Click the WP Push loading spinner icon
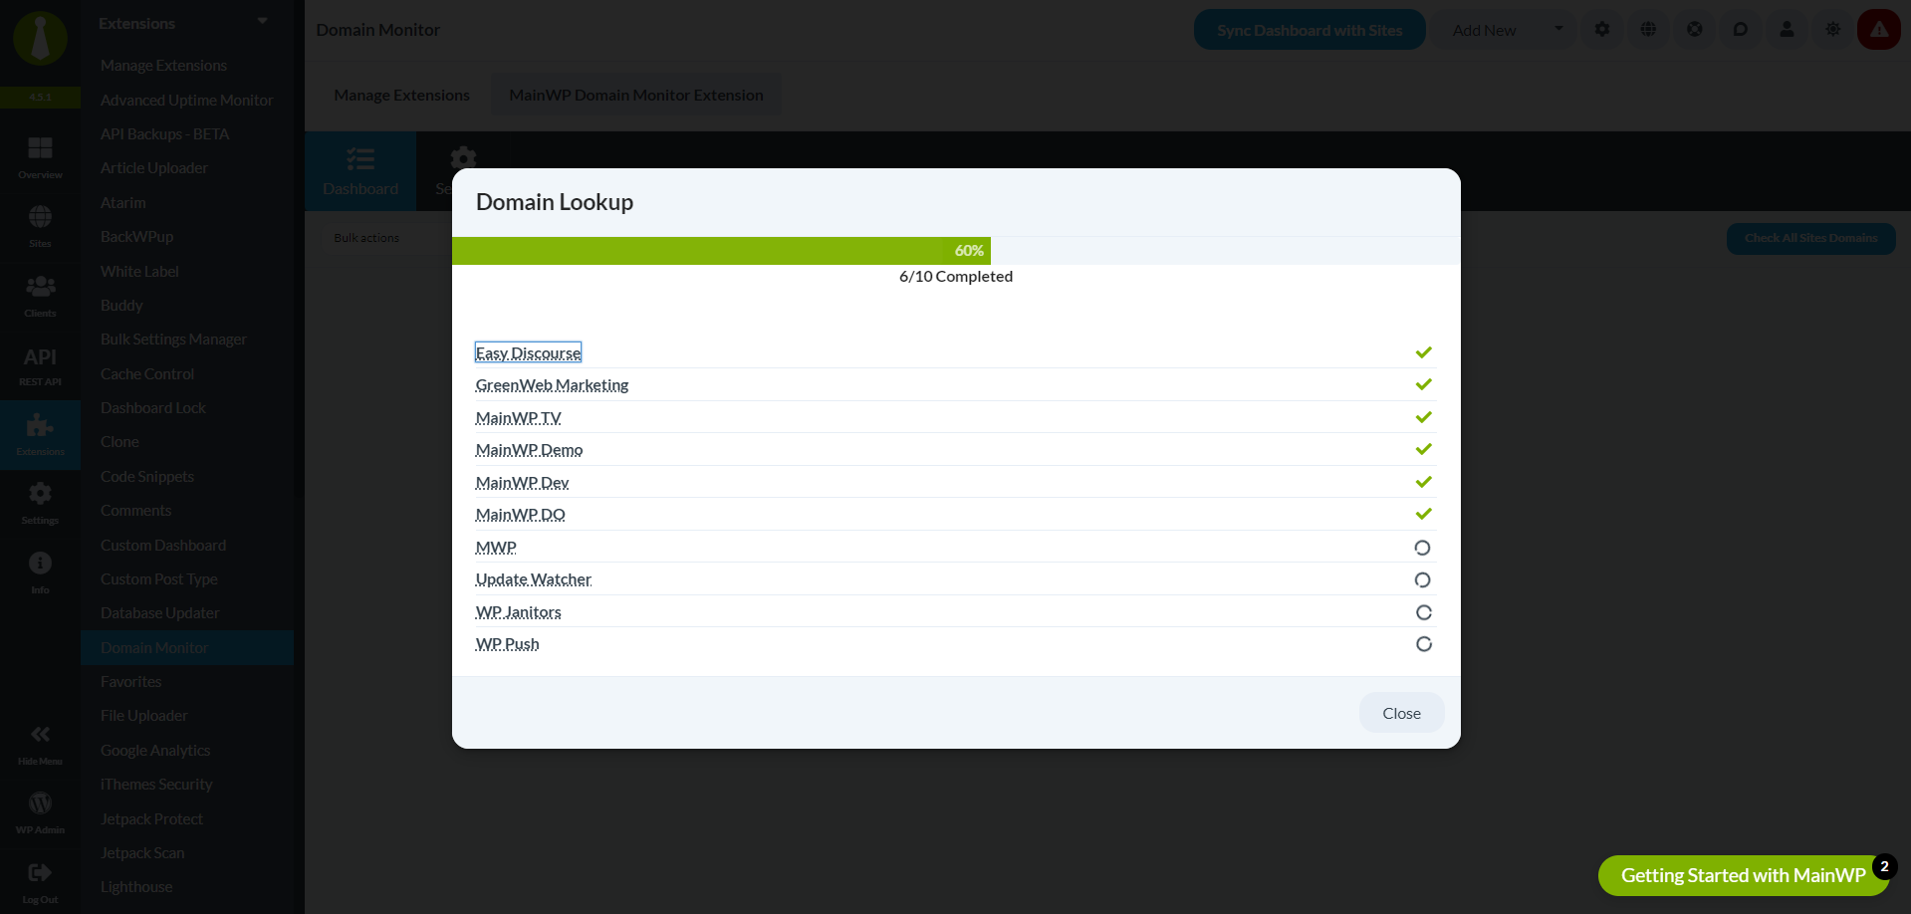 point(1424,644)
